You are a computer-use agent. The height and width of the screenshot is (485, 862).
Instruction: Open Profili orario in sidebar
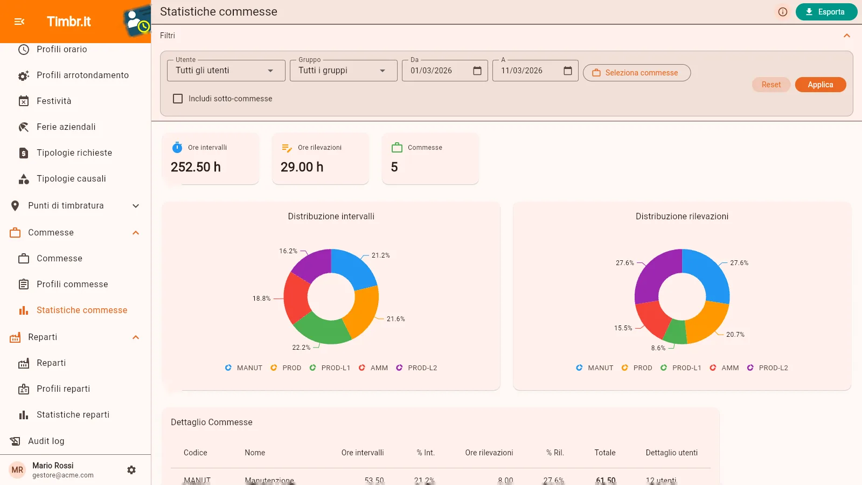point(75,50)
